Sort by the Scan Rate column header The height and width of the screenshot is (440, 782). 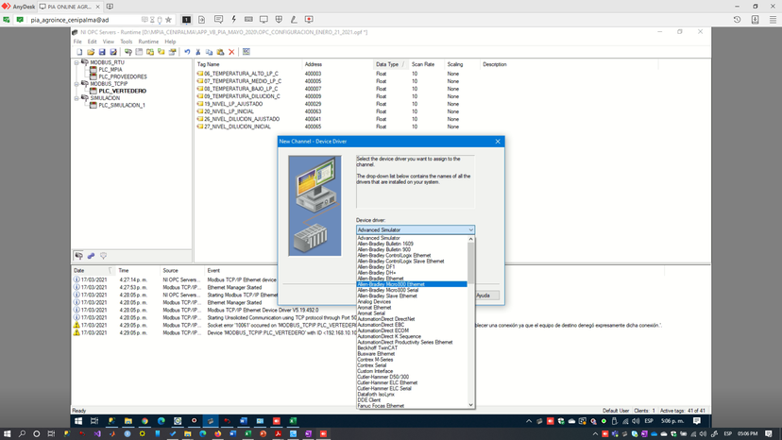point(423,64)
